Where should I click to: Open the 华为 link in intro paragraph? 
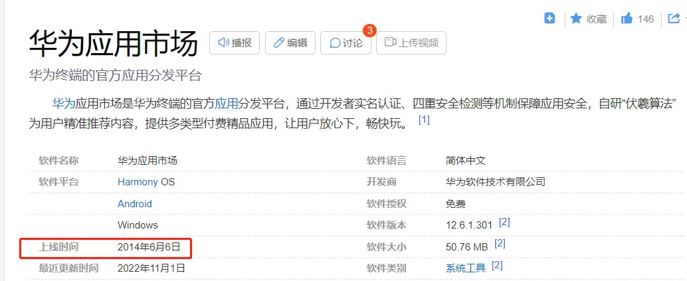pos(64,104)
